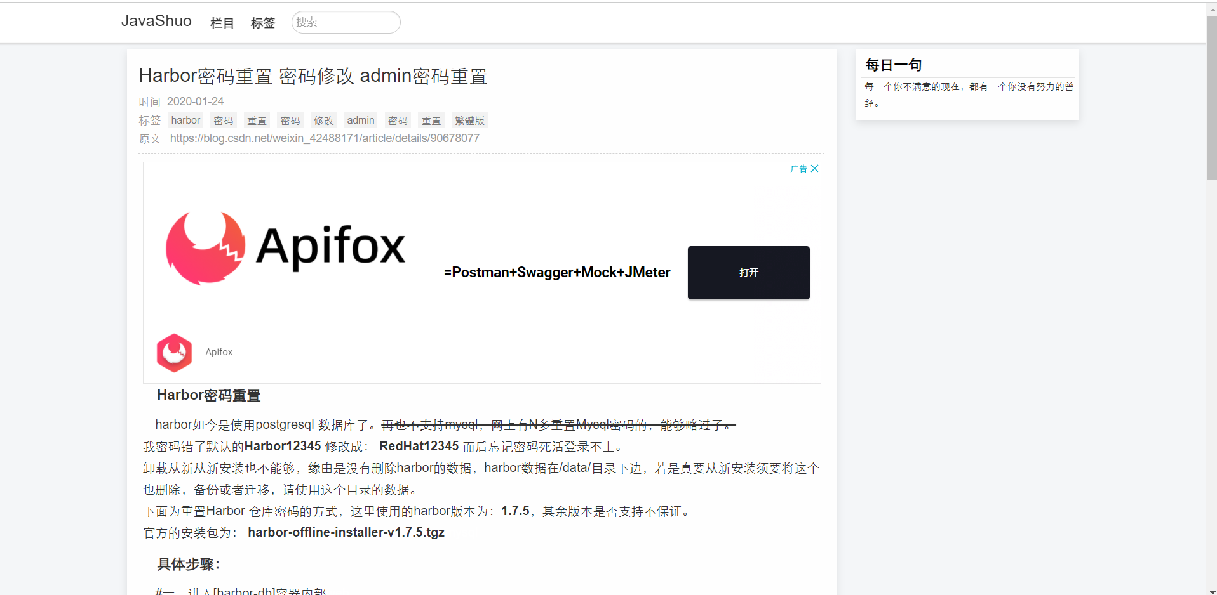Click the bold text RedHat12345
Viewport: 1217px width, 595px height.
tap(419, 446)
